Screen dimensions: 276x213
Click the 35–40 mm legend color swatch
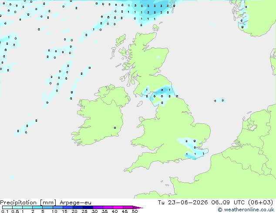(108, 207)
